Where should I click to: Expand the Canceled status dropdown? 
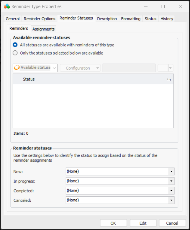(171, 200)
